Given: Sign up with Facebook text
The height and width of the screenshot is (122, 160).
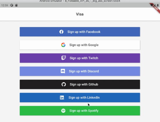Looking at the screenshot, I should [x=84, y=32].
